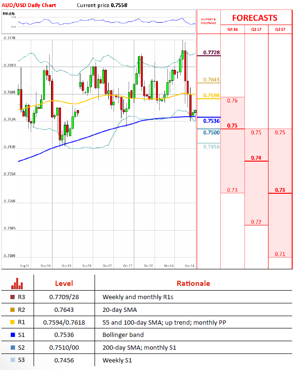Click the Oct26 date axis label
Image resolution: width=295 pixels, height=370 pixels.
pyautogui.click(x=148, y=266)
